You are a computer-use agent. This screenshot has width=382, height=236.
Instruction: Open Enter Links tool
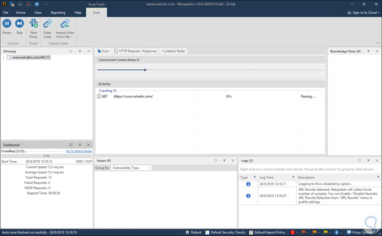tap(47, 29)
